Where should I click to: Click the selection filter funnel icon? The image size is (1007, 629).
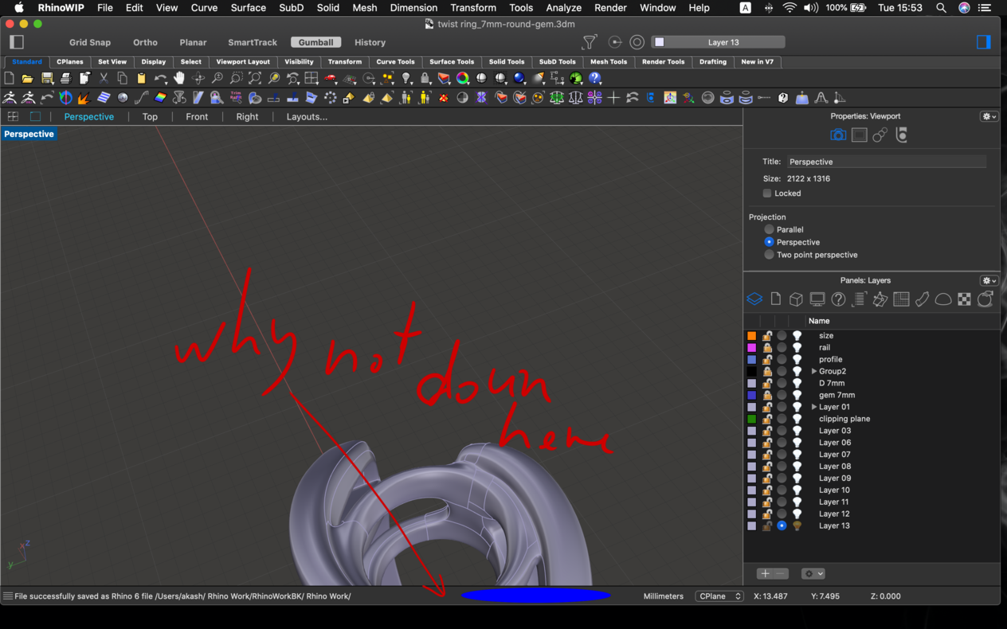(x=590, y=42)
